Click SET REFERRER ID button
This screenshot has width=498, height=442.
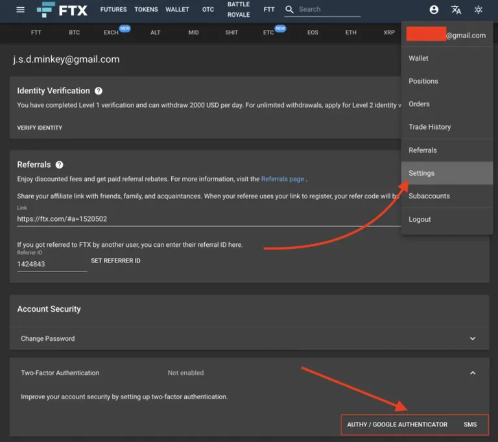[115, 261]
